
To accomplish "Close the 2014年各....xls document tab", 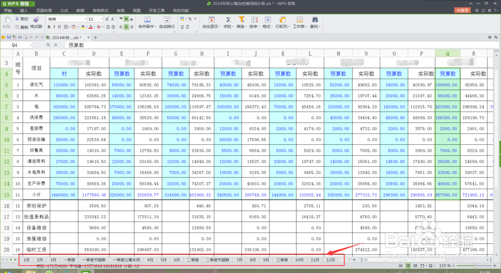I will click(x=89, y=38).
